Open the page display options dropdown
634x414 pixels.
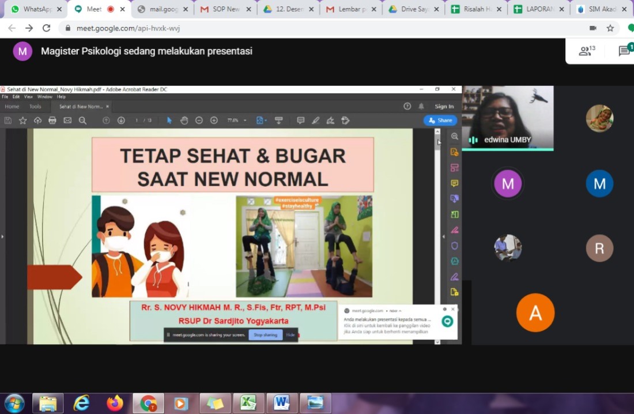click(261, 120)
